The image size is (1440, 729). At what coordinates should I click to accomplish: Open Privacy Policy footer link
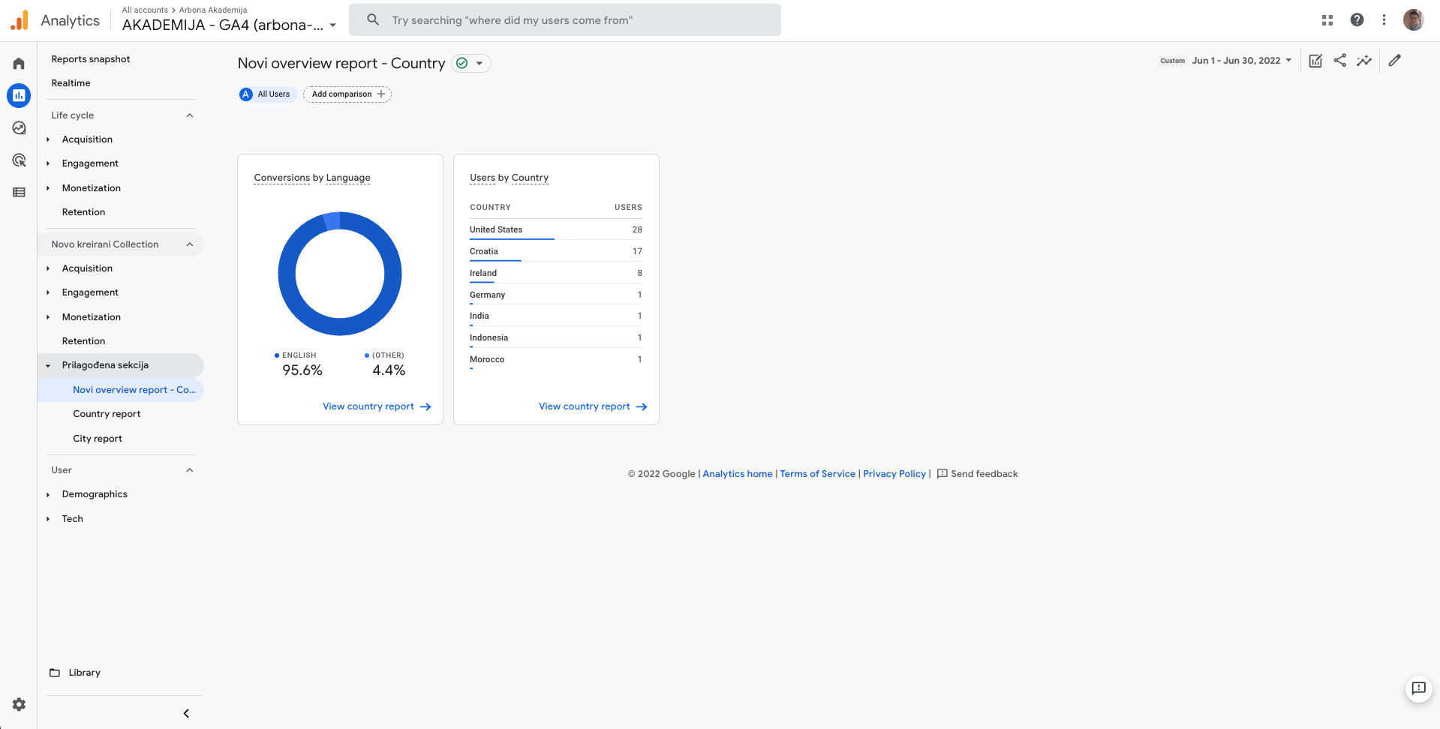coord(894,474)
